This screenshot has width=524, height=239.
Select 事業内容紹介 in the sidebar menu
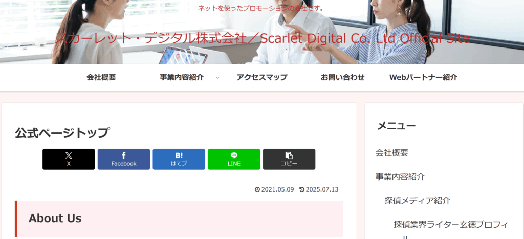(x=400, y=176)
